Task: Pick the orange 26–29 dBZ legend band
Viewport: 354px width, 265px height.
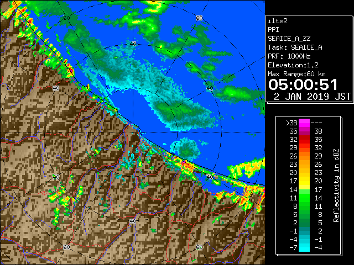Action: (x=304, y=156)
